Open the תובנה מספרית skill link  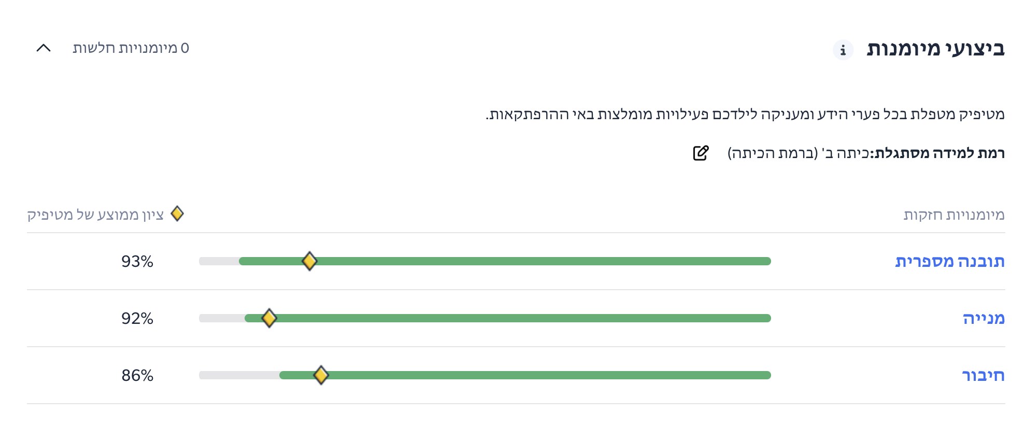949,261
